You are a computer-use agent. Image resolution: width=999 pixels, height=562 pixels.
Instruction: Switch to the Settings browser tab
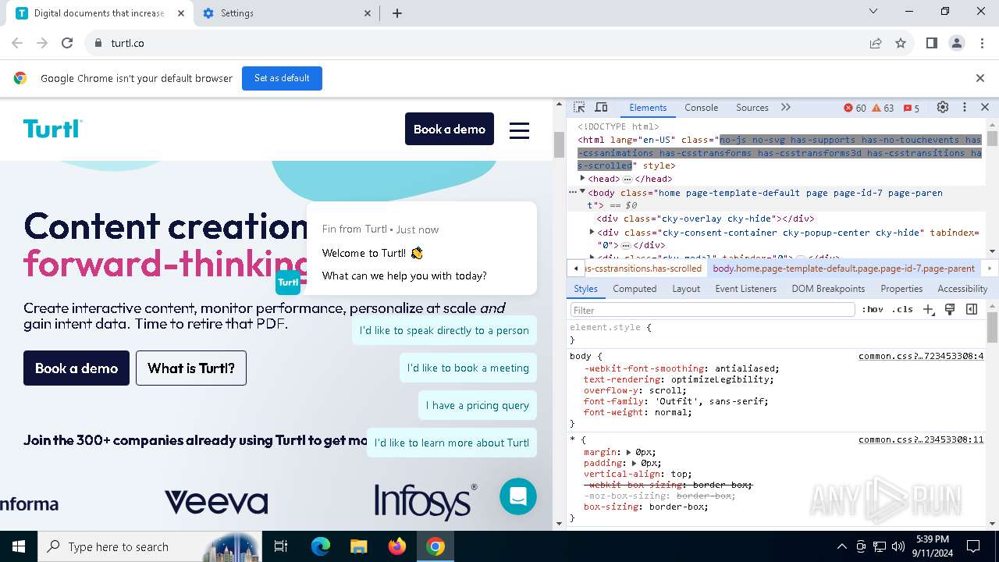pyautogui.click(x=286, y=13)
